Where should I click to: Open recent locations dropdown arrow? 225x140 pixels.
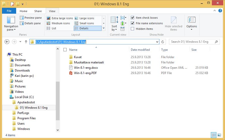(20, 42)
